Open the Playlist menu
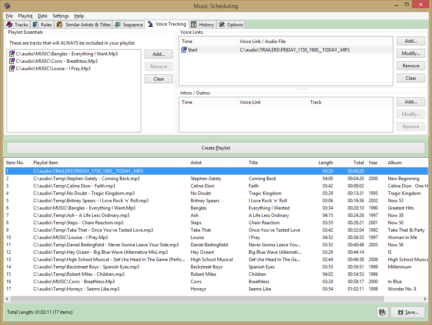The image size is (432, 325). 25,16
